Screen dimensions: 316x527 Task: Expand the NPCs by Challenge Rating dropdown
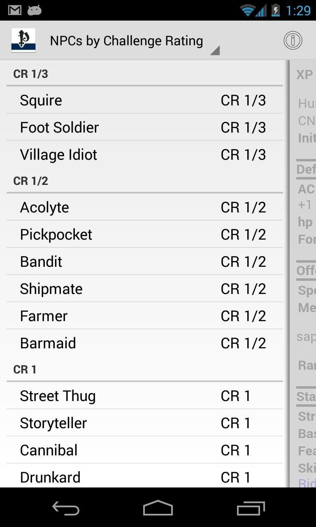[134, 41]
